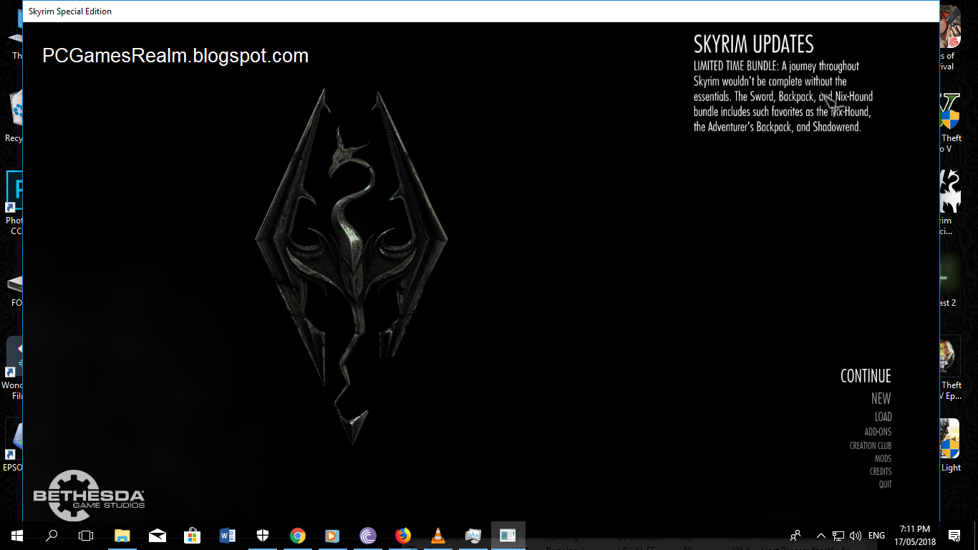Click the Skyrim Special Edition window title
The height and width of the screenshot is (550, 978).
point(70,11)
